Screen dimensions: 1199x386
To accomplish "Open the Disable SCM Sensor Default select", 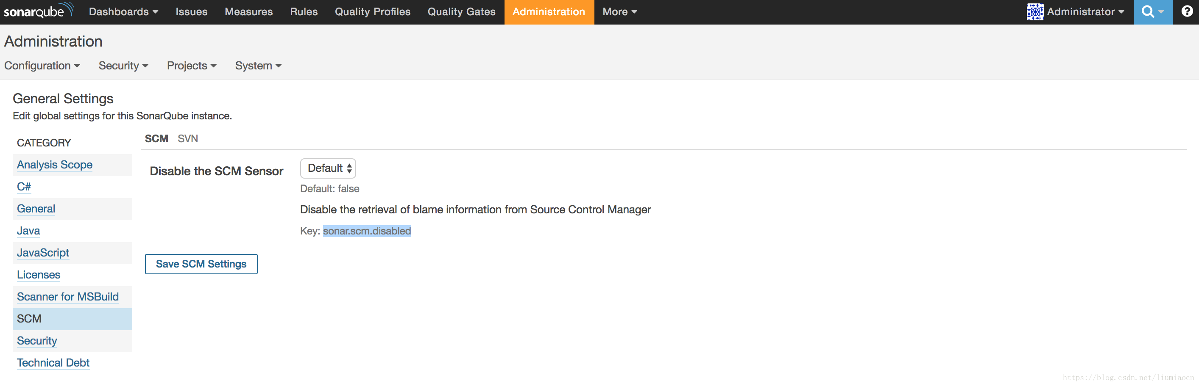I will [x=328, y=168].
